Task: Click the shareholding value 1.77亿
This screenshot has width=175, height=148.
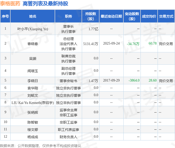Action: 93,29
